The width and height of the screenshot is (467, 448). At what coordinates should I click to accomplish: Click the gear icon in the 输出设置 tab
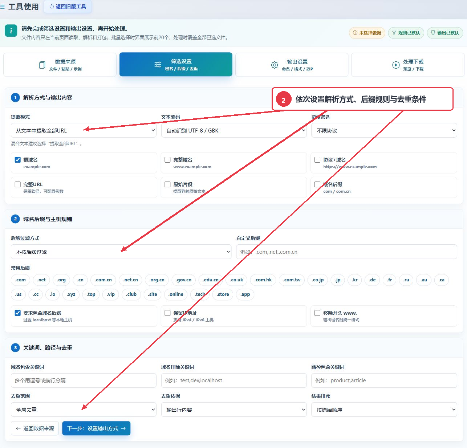coord(275,65)
